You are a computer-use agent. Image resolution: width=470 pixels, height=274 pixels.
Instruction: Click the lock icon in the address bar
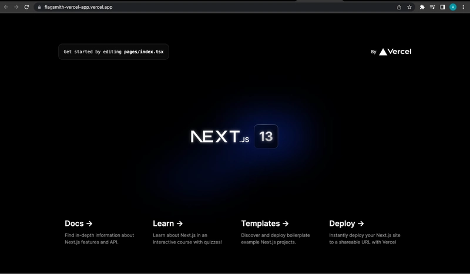click(x=39, y=7)
